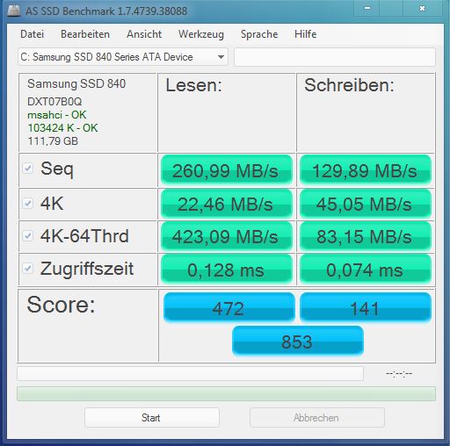
Task: Open the Datei menu
Action: pos(33,34)
